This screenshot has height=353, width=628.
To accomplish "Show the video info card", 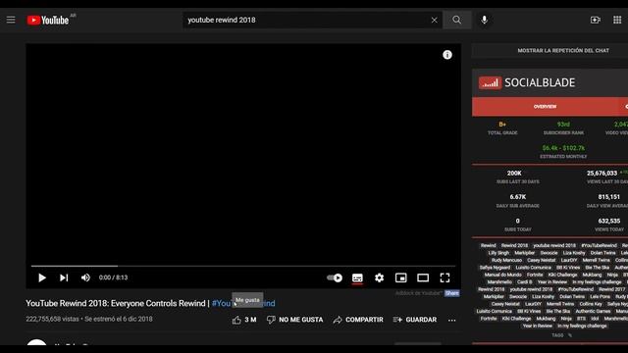I will [x=447, y=55].
